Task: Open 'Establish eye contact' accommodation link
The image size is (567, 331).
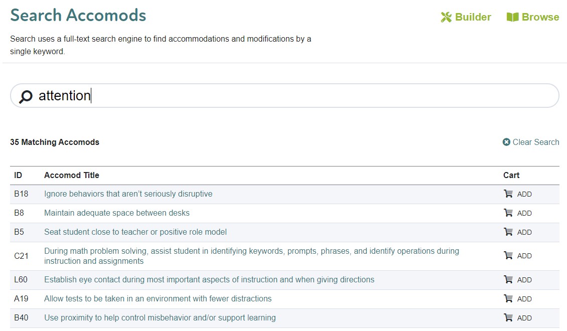Action: click(209, 280)
